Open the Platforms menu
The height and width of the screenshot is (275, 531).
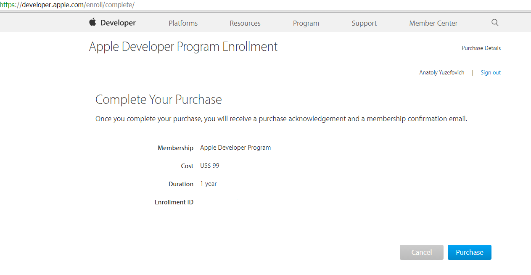pos(183,23)
